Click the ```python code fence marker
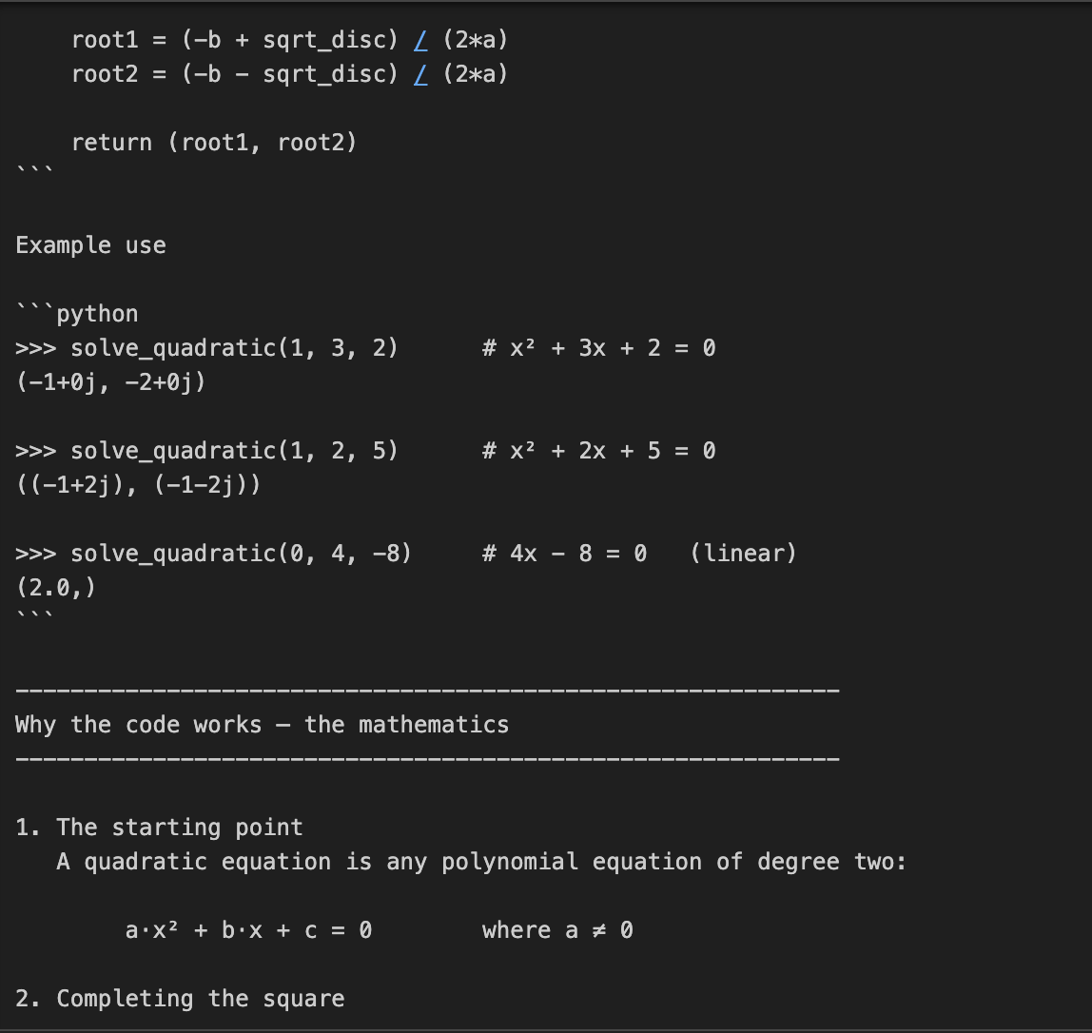This screenshot has height=1033, width=1092. [77, 314]
